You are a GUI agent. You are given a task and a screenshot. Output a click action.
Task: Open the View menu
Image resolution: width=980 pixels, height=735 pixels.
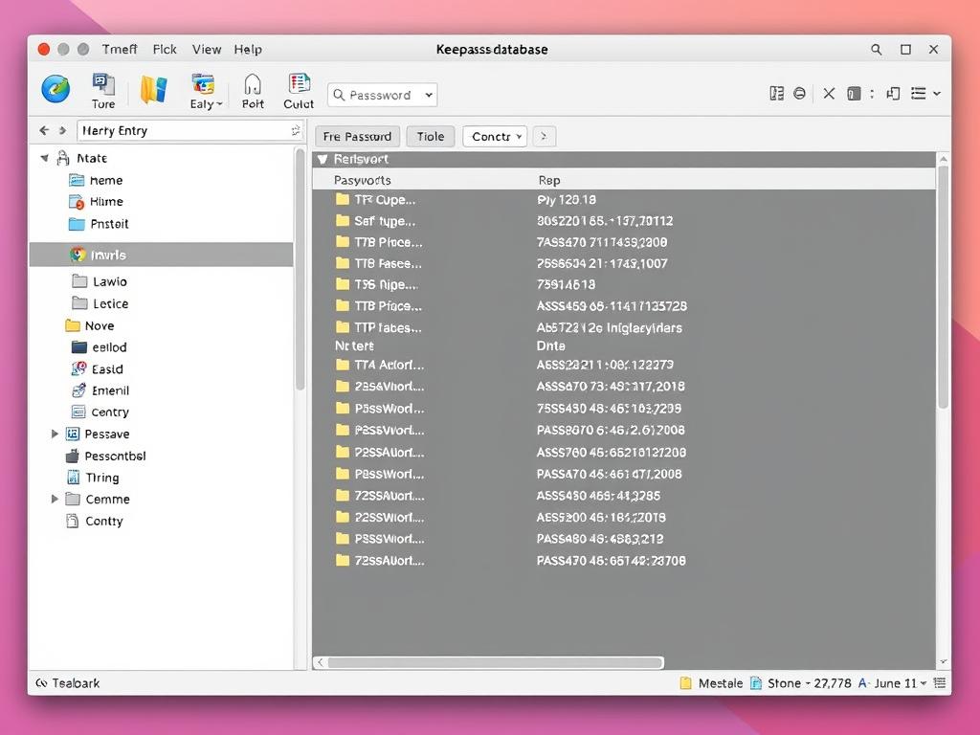(x=207, y=50)
